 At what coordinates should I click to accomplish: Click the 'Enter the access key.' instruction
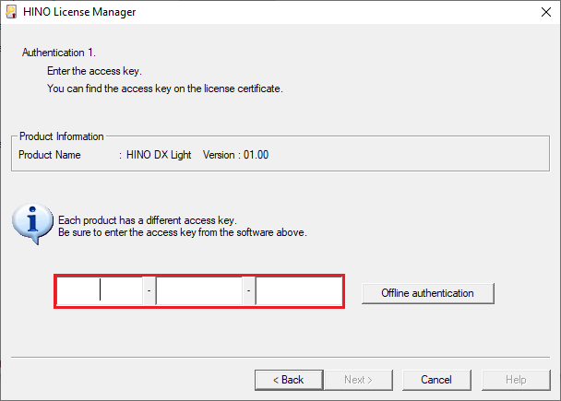coord(94,71)
